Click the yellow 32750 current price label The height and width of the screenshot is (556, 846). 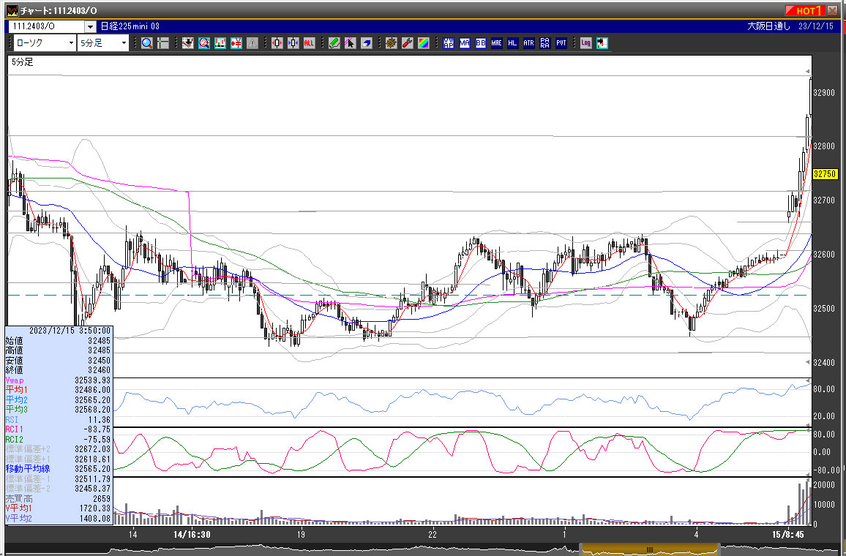pyautogui.click(x=825, y=173)
